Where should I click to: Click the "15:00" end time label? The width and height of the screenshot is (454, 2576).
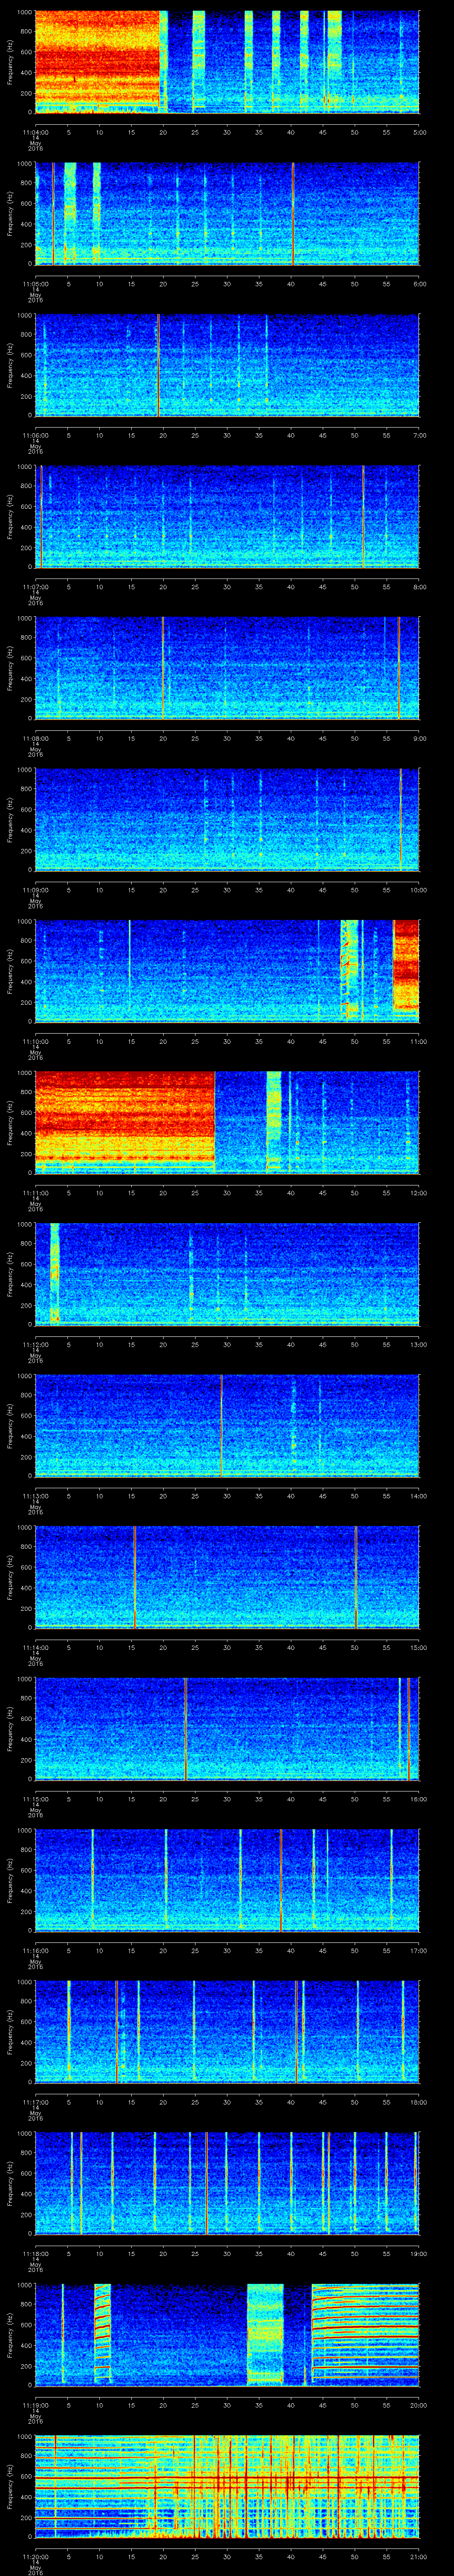click(418, 1647)
